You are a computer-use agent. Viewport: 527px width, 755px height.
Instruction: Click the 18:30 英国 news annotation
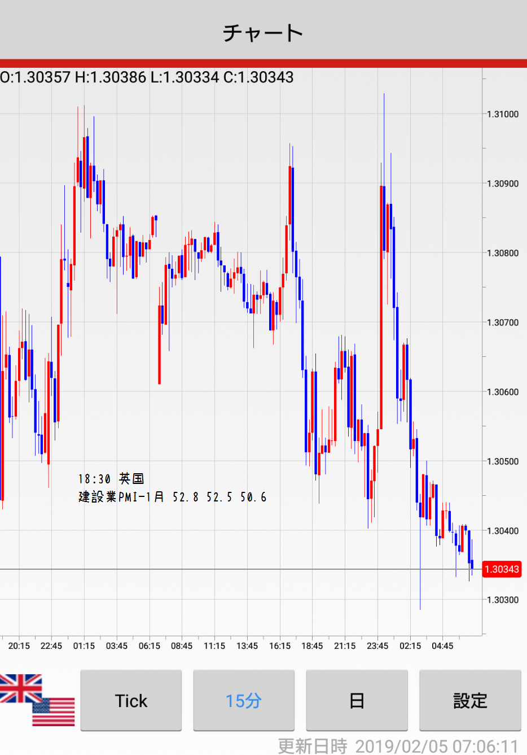click(x=111, y=479)
